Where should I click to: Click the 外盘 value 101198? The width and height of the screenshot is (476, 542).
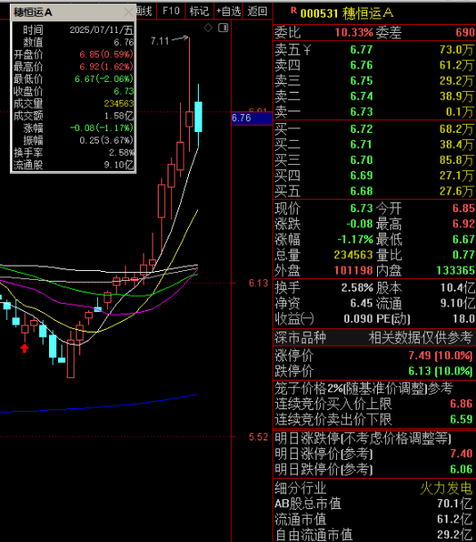(x=353, y=271)
